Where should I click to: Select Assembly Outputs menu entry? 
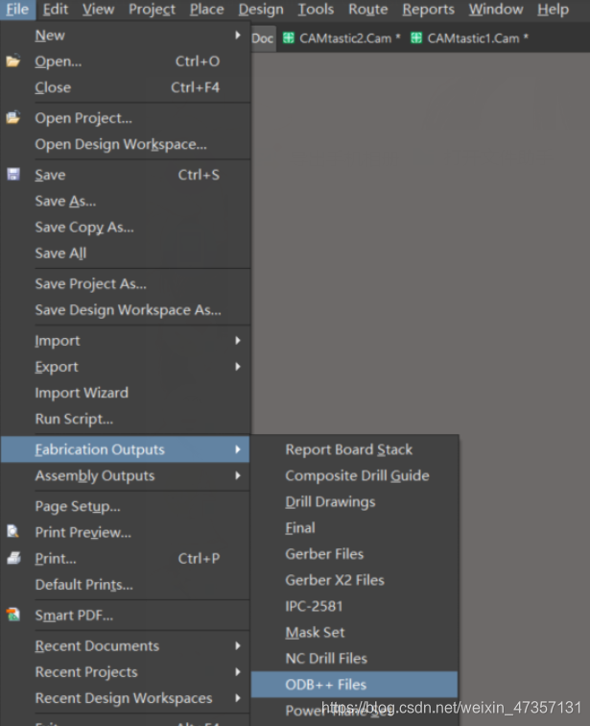click(x=126, y=475)
